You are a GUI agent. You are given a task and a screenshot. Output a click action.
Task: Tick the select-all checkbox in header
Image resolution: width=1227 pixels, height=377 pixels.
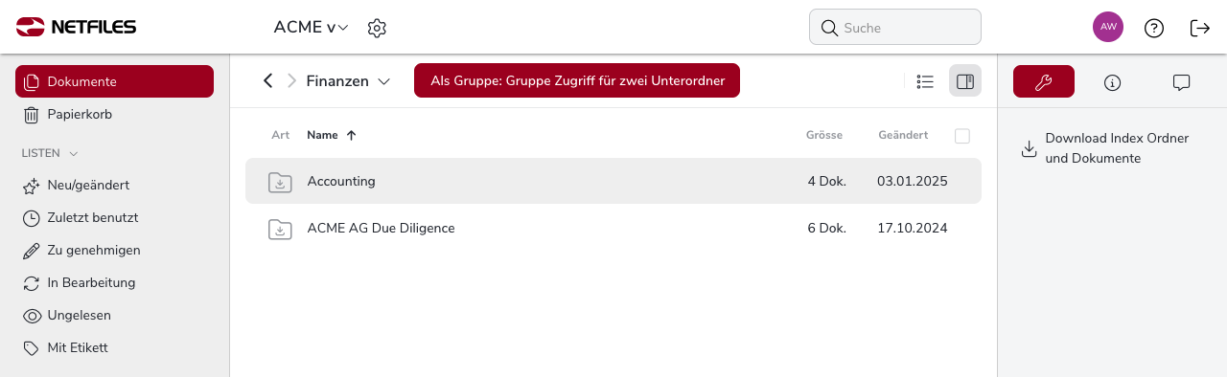962,136
